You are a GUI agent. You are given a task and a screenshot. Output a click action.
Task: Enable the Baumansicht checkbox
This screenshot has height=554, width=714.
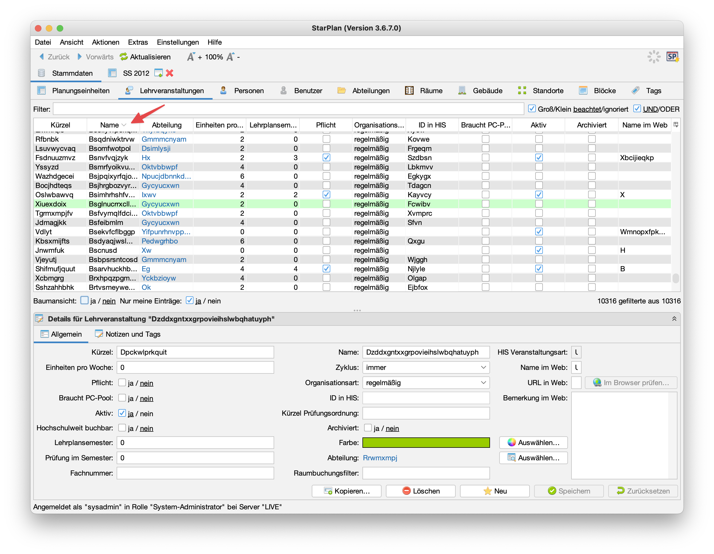coord(85,300)
